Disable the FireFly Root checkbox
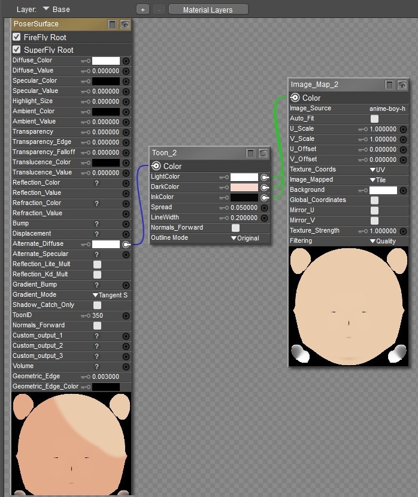The height and width of the screenshot is (497, 418). (17, 37)
